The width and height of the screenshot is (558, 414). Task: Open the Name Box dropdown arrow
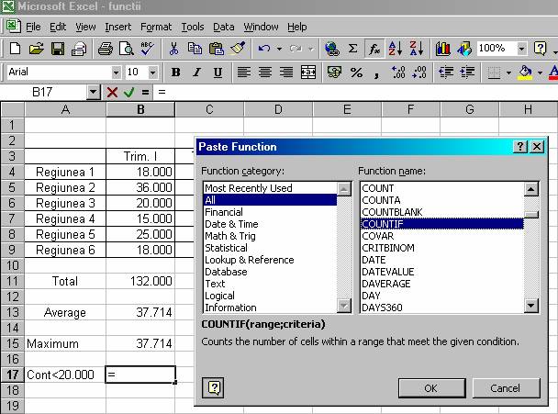(93, 92)
